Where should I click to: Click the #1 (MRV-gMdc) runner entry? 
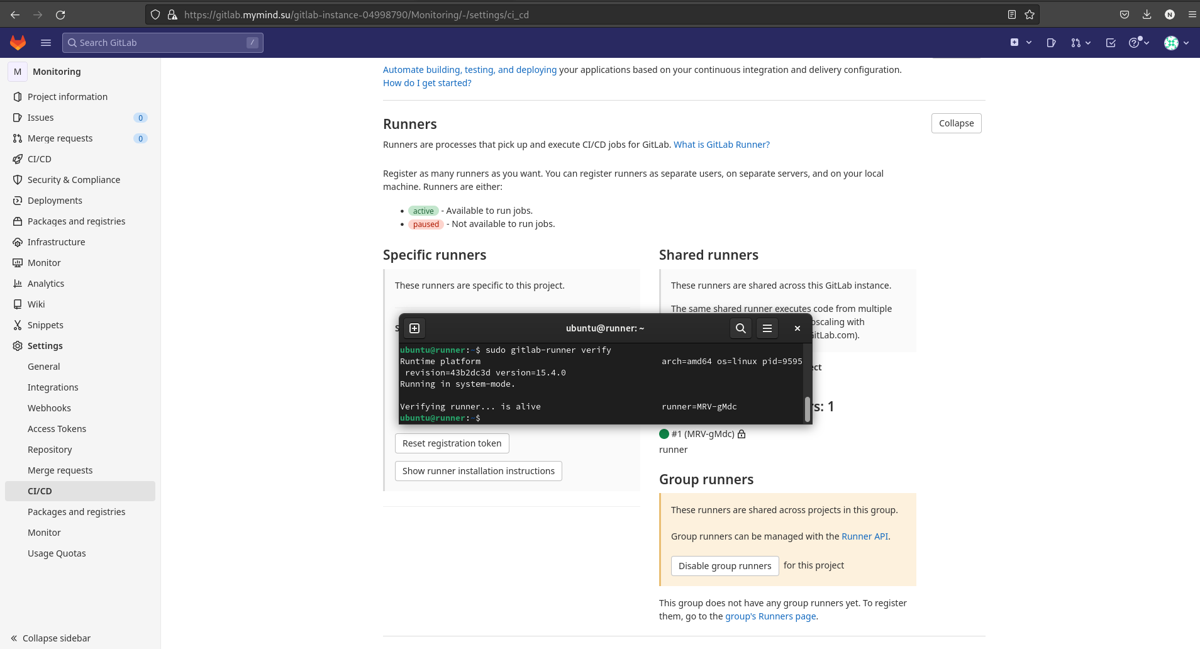coord(703,434)
